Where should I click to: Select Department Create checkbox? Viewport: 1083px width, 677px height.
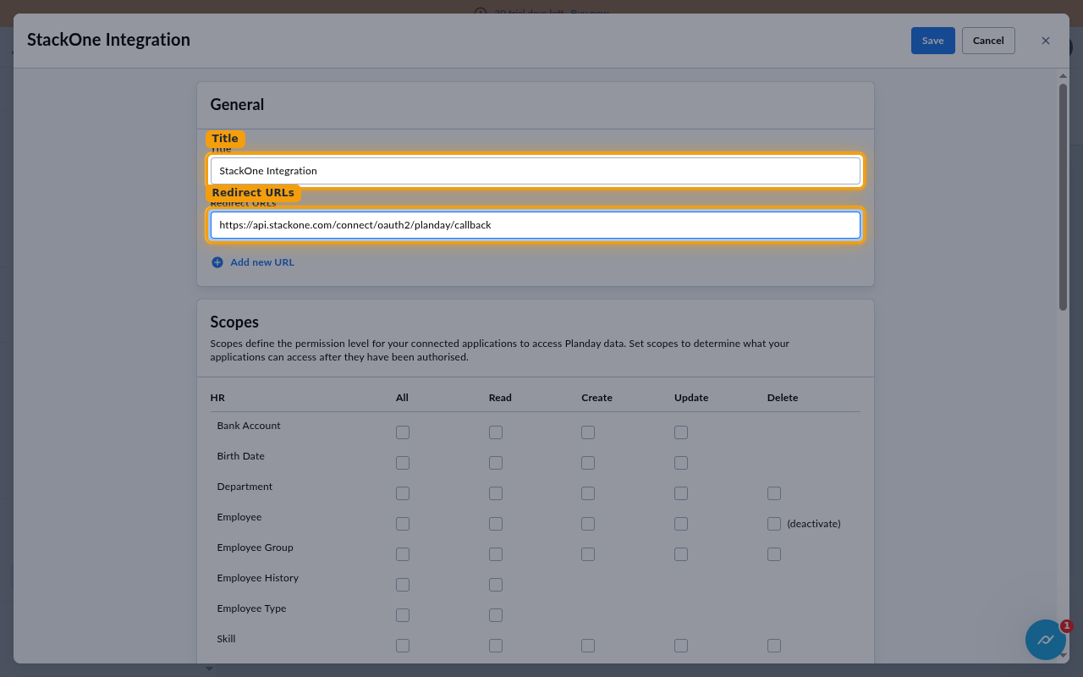point(588,493)
